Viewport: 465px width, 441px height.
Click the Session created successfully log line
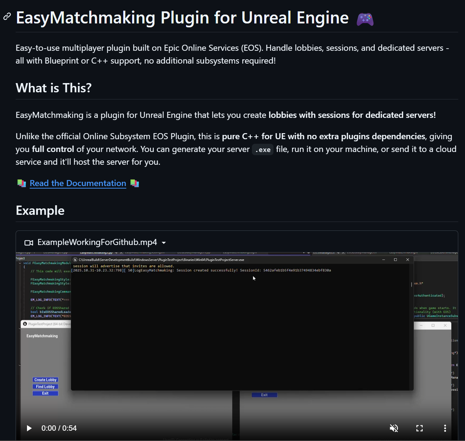(201, 271)
